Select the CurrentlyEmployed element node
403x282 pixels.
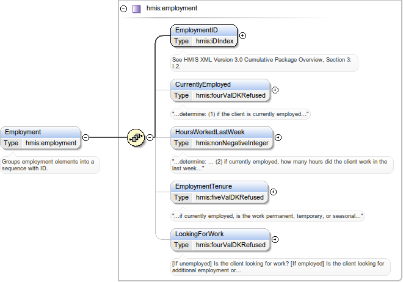pos(203,84)
